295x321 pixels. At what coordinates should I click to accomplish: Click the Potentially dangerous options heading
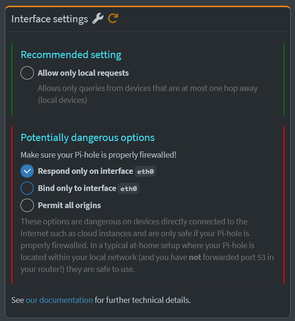coord(88,138)
